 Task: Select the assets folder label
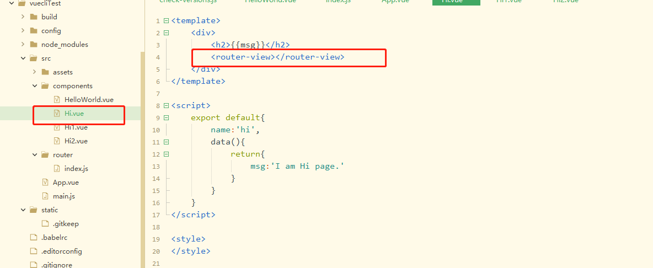[62, 72]
